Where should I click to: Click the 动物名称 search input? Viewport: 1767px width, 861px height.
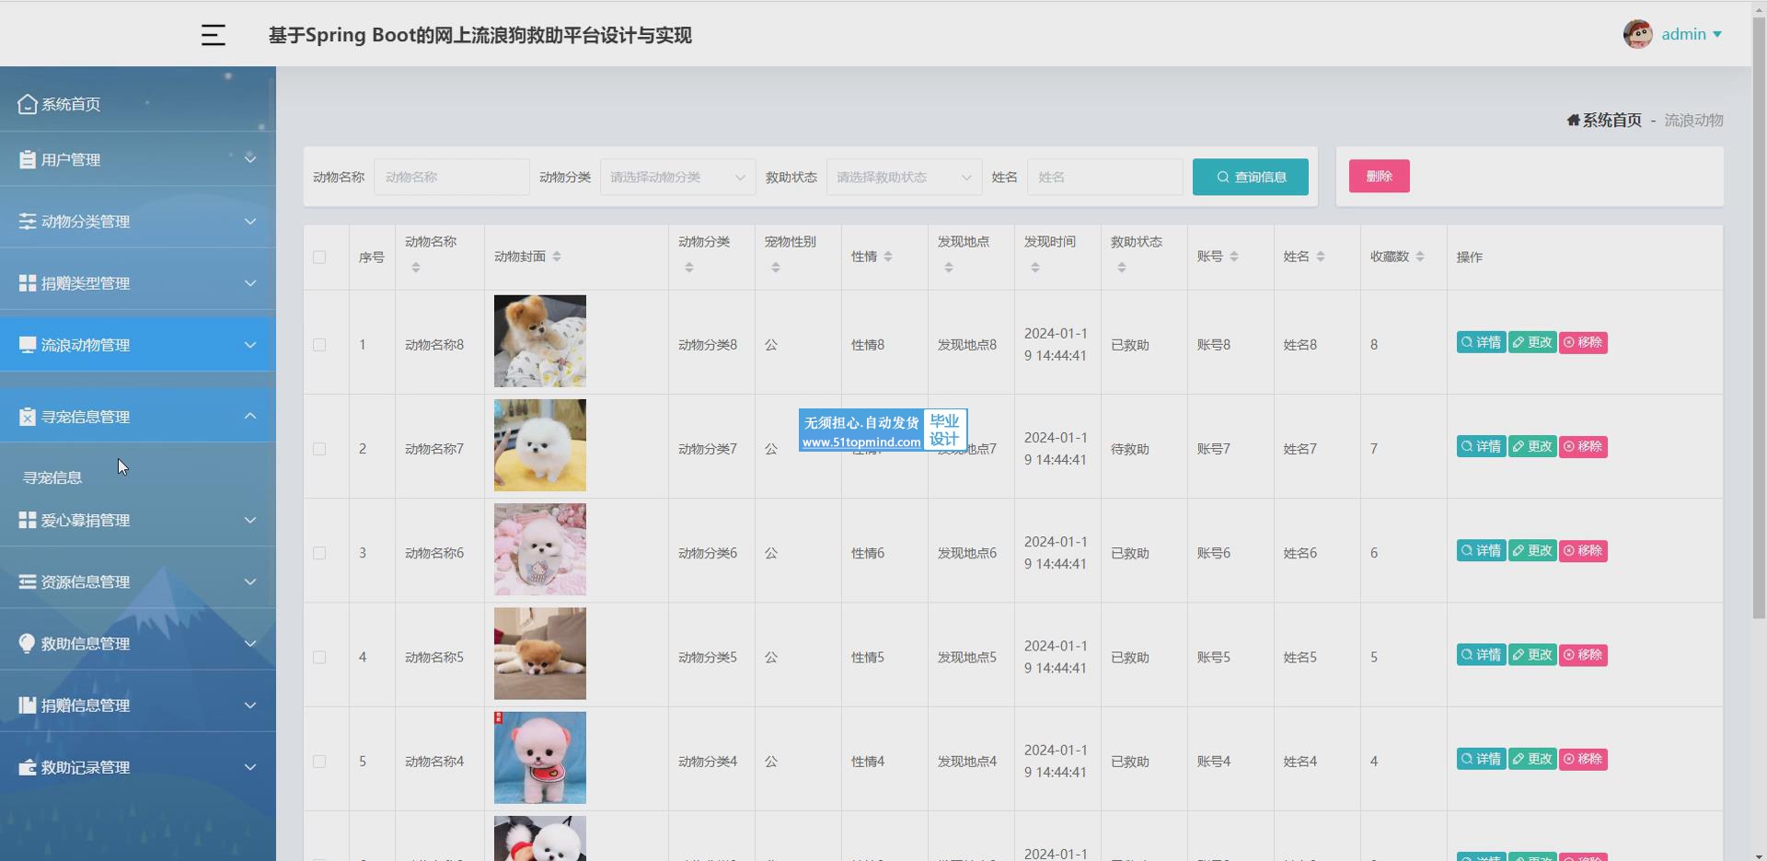click(x=452, y=177)
